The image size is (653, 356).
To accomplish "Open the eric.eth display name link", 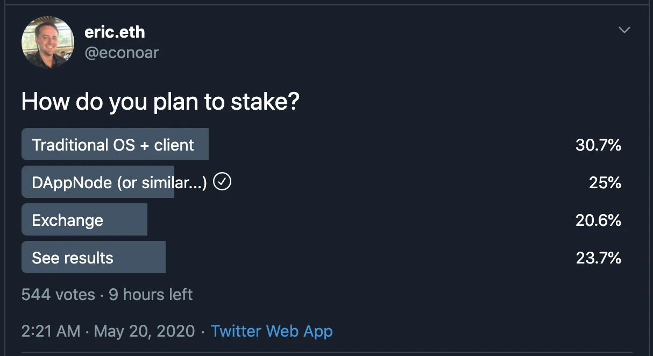I will coord(115,32).
